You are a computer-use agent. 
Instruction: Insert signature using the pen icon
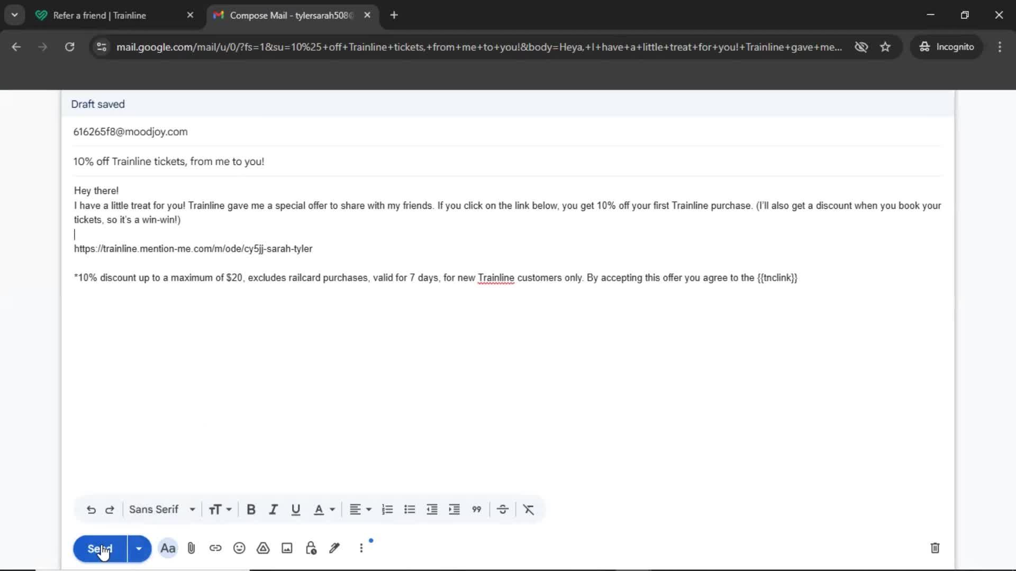point(334,548)
